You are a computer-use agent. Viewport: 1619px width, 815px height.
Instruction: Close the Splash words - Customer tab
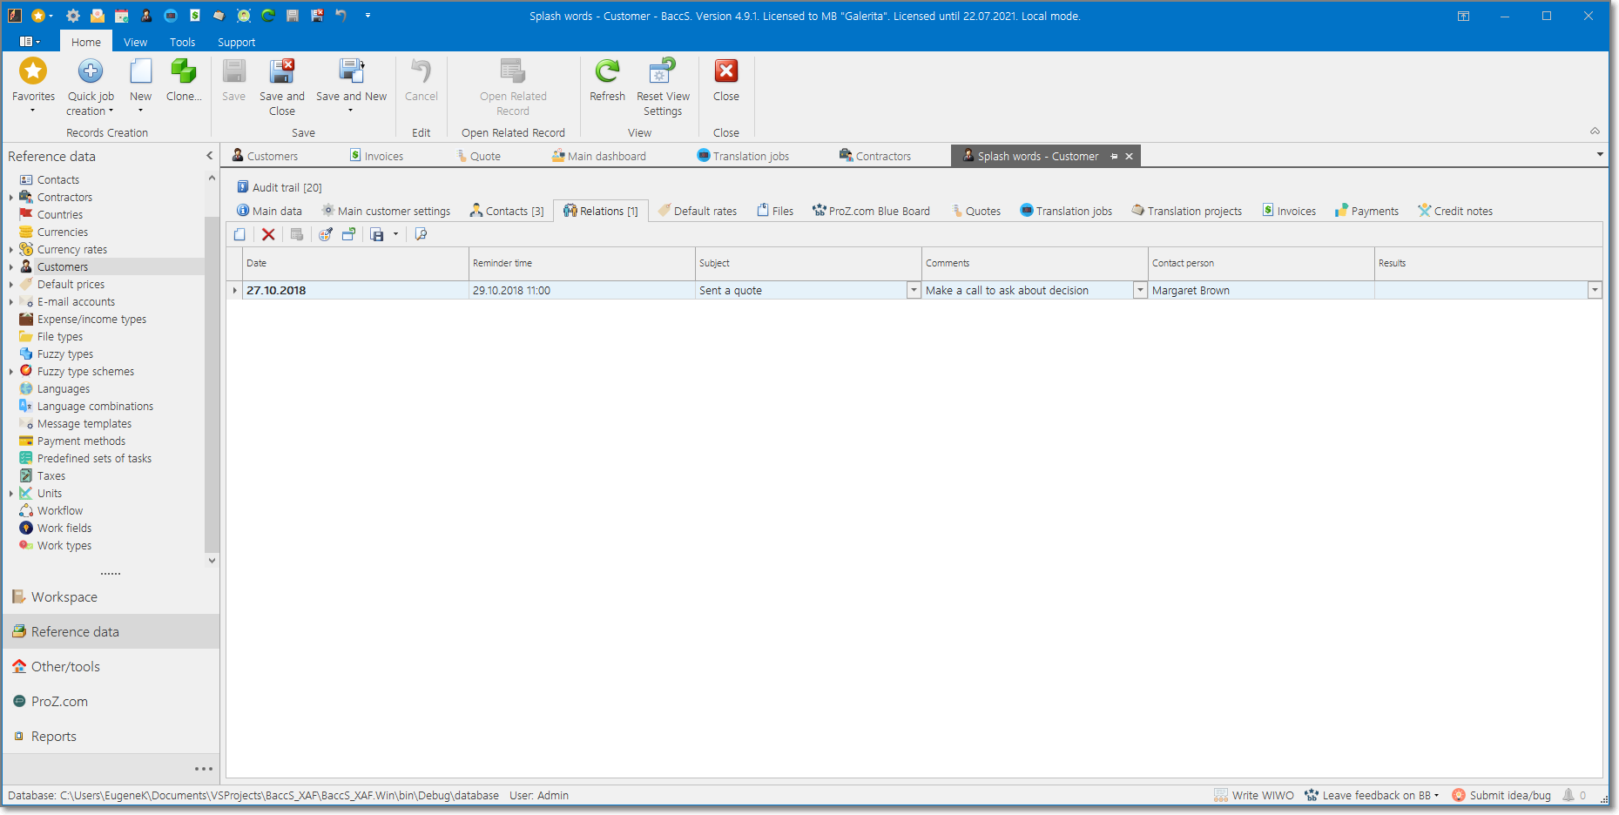[x=1130, y=157]
